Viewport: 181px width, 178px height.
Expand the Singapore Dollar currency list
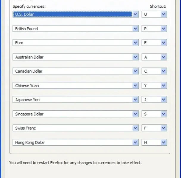(x=135, y=114)
